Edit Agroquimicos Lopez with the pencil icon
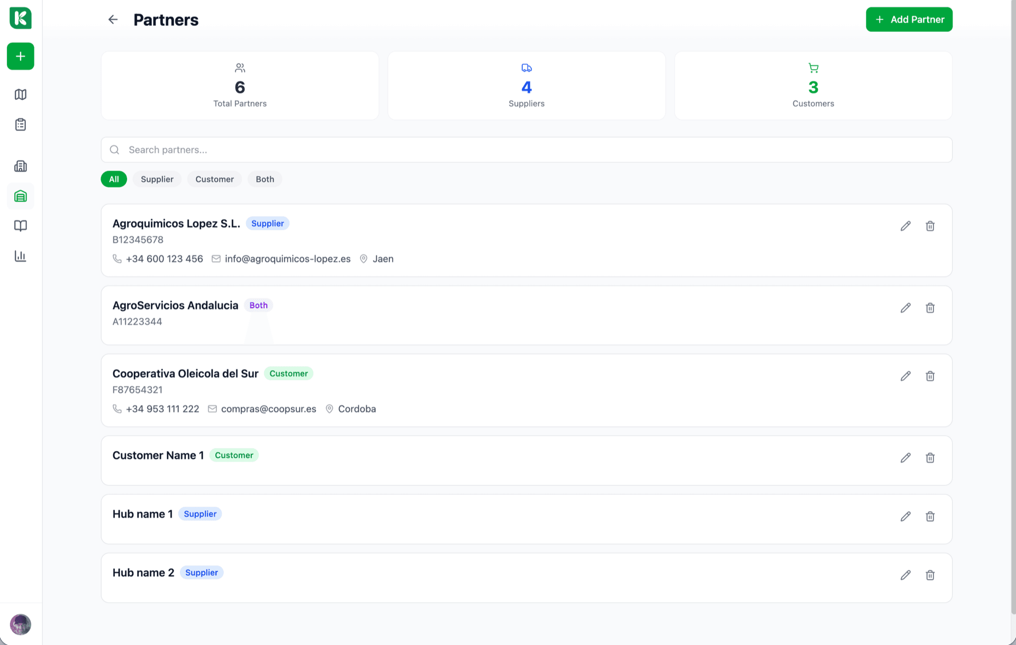 [x=905, y=226]
